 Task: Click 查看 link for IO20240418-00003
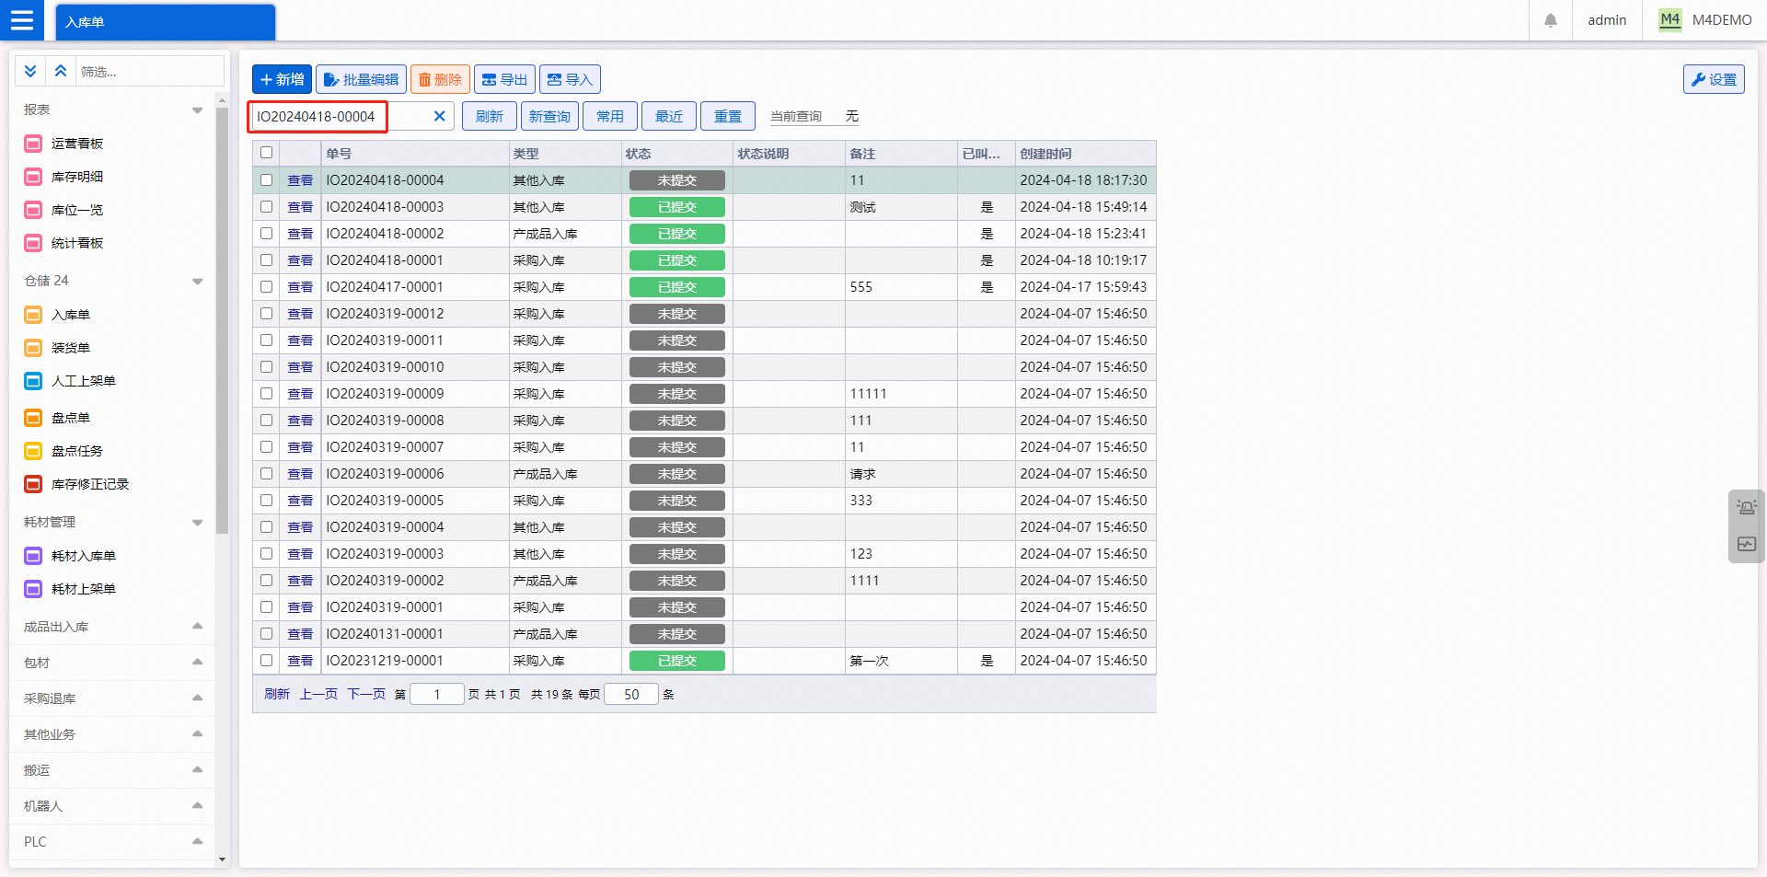coord(300,207)
